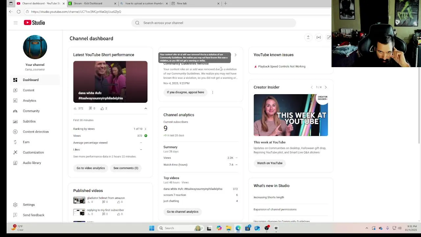This screenshot has width=421, height=237.
Task: Open the Windows Start menu
Action: click(x=152, y=228)
